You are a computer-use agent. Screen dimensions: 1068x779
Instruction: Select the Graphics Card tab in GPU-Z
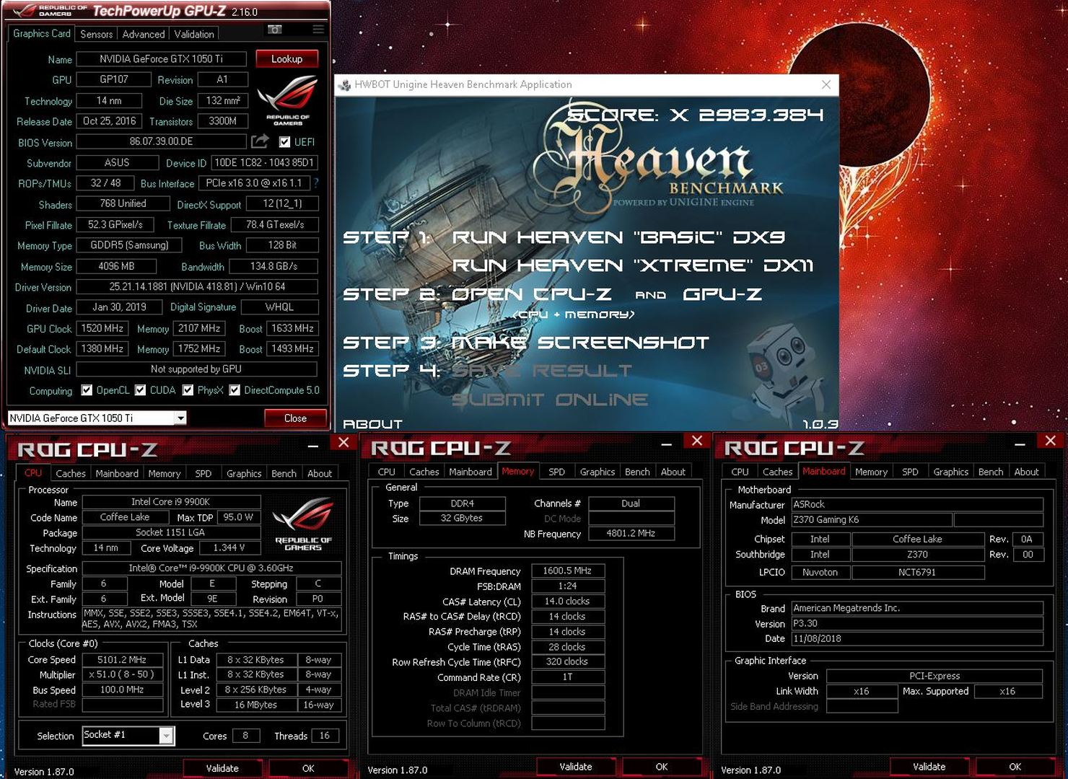(x=42, y=33)
